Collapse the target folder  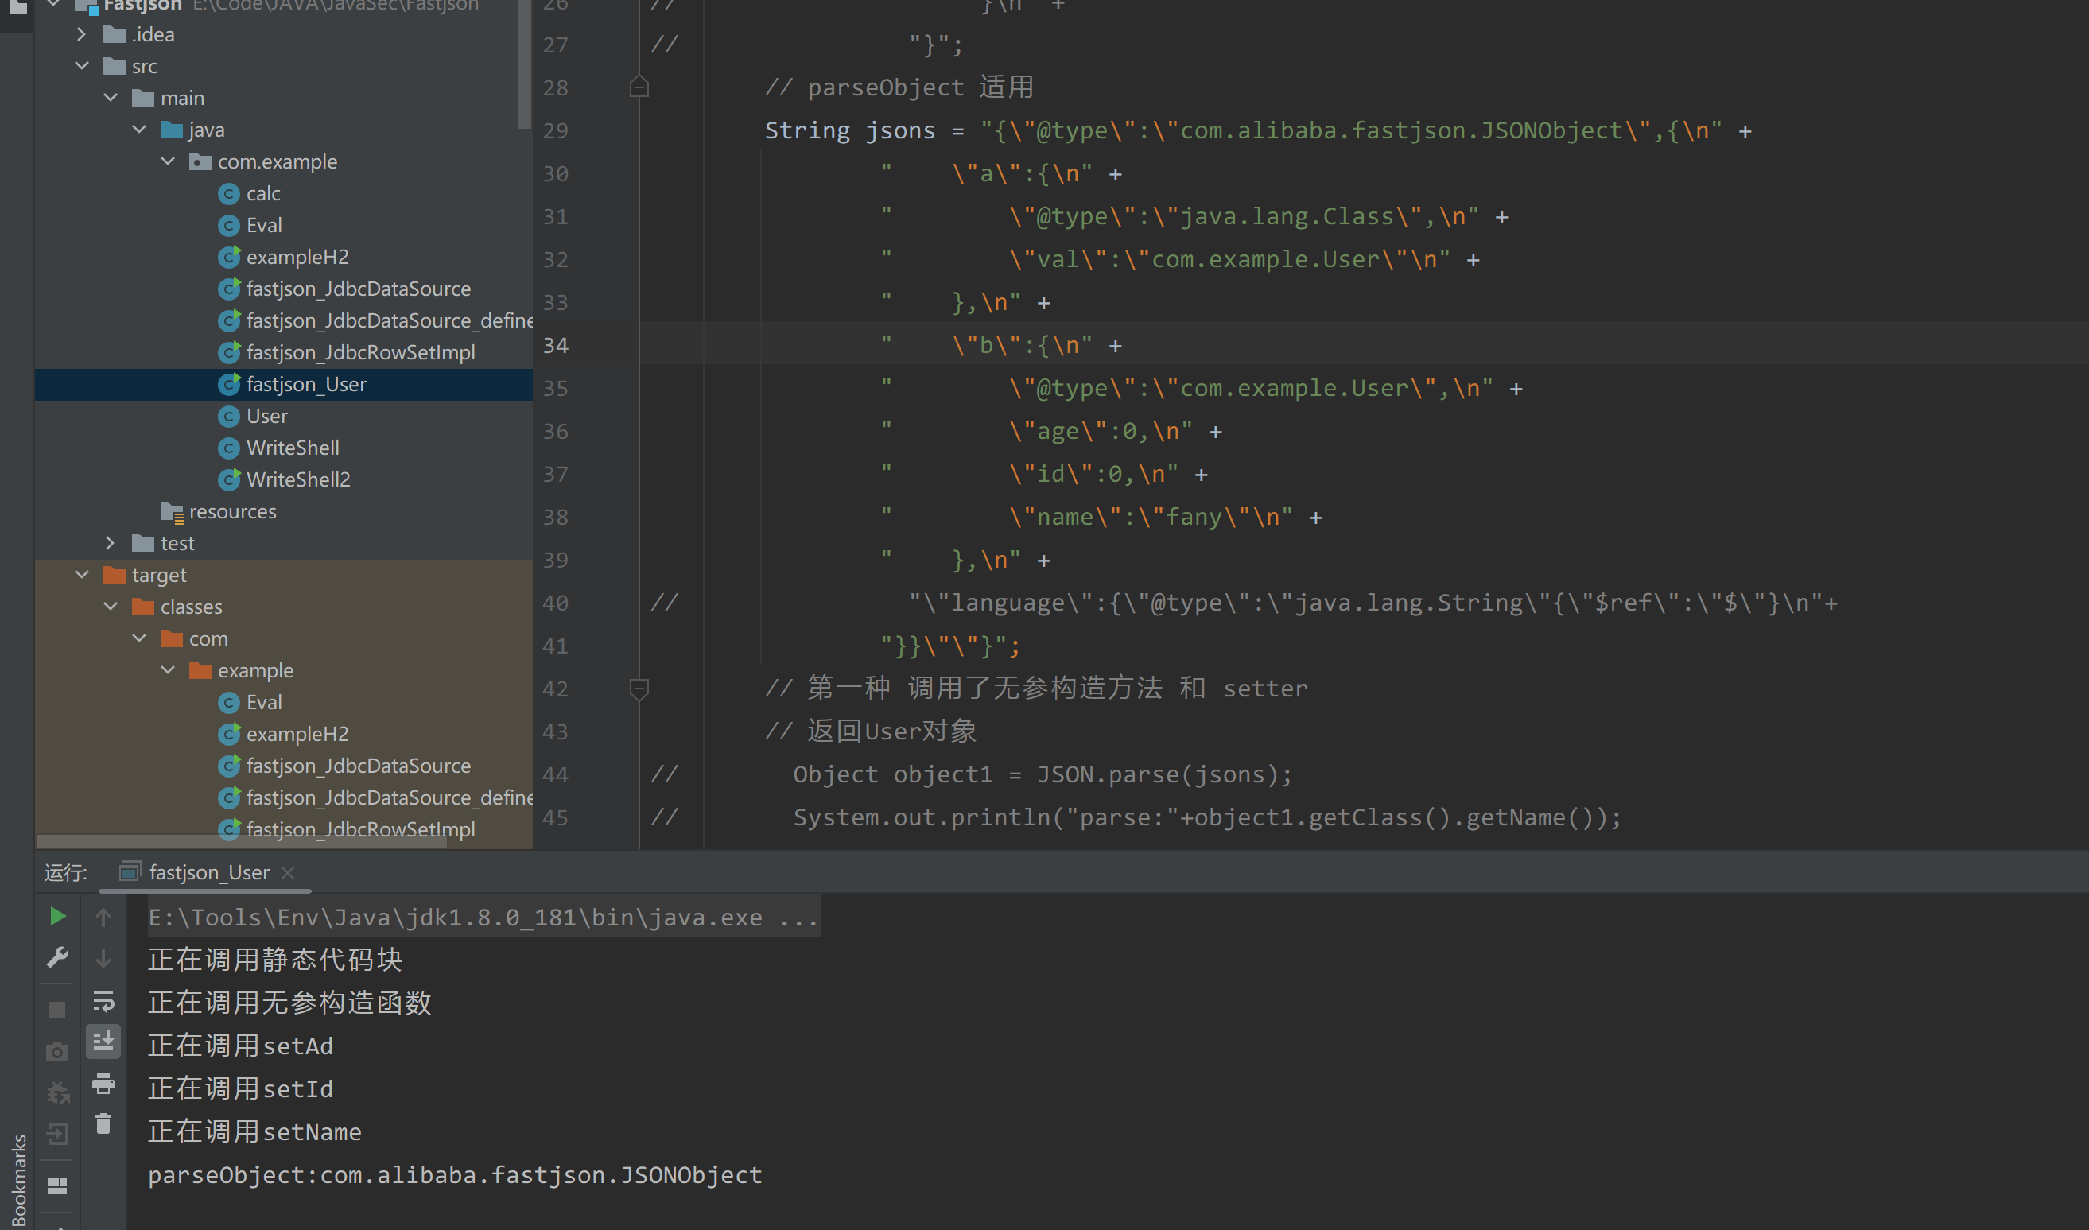coord(81,574)
